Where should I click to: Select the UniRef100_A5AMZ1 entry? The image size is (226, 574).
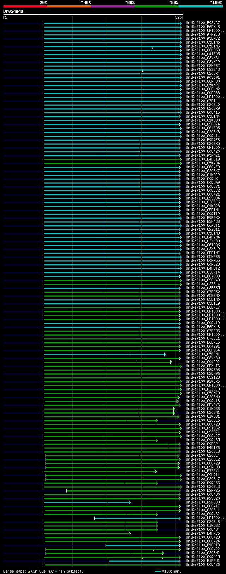[203, 155]
